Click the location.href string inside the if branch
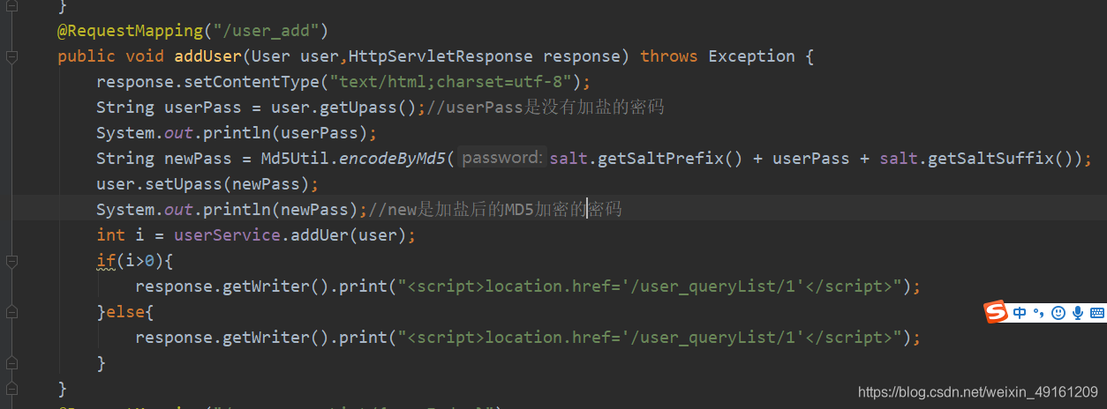 coord(651,287)
